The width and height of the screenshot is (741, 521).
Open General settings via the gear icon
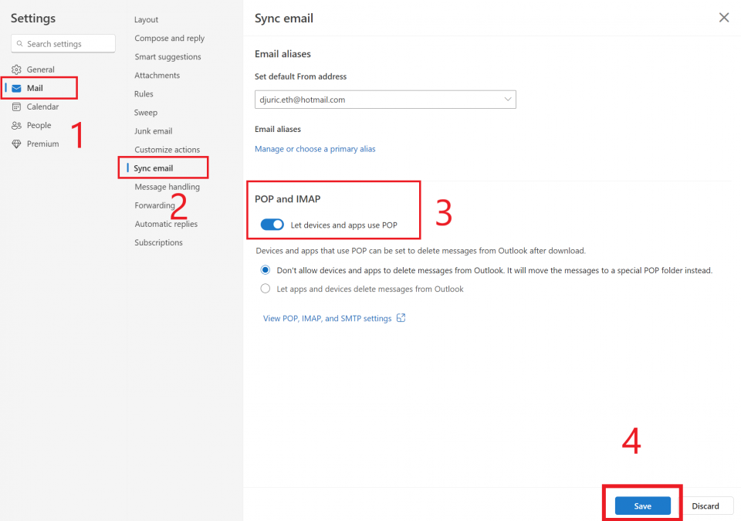(15, 69)
